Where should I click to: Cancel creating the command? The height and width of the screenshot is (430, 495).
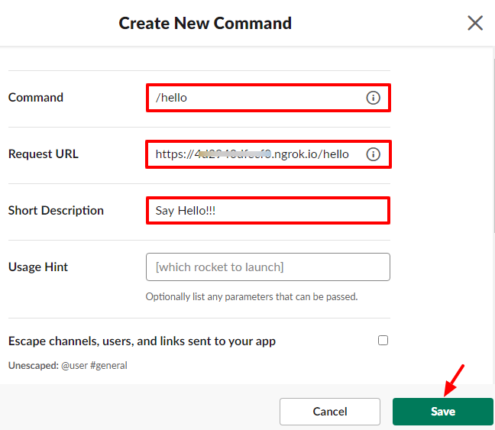(330, 412)
